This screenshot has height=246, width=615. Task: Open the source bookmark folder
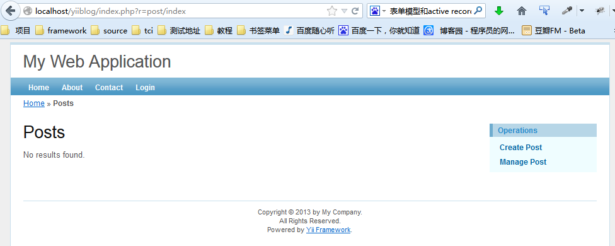(x=109, y=31)
